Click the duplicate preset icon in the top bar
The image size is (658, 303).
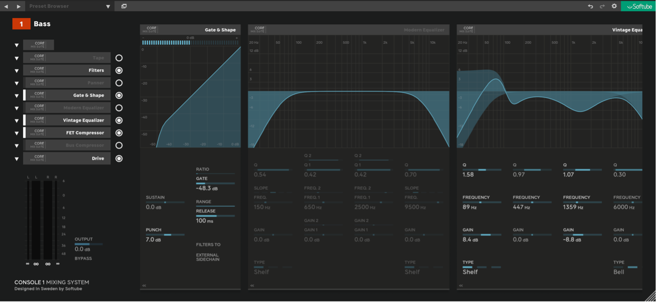coord(124,6)
